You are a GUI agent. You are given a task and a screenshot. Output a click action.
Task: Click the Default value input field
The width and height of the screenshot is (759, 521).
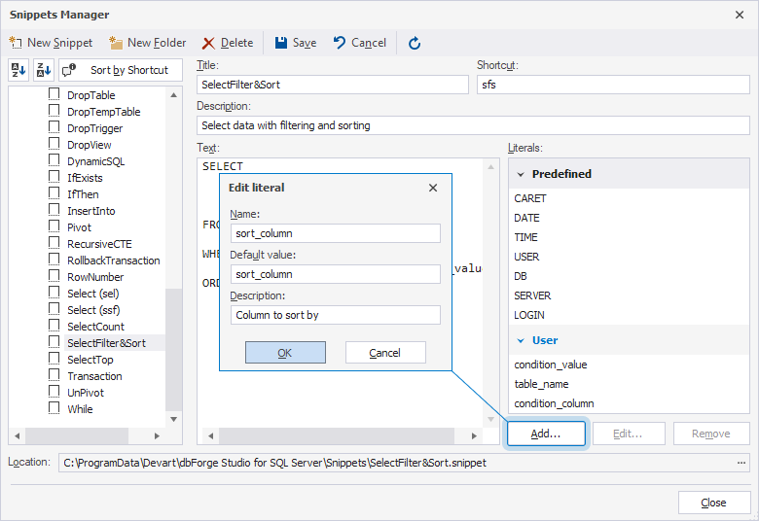coord(336,274)
